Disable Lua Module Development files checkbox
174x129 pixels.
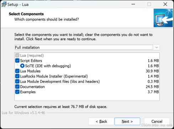[17, 82]
